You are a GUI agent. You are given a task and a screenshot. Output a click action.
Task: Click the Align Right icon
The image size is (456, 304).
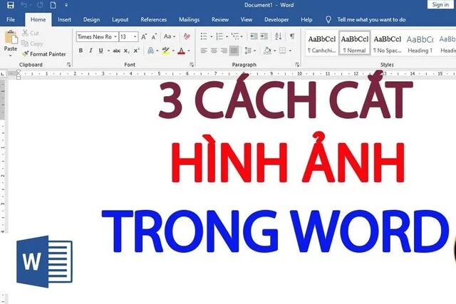(x=224, y=51)
